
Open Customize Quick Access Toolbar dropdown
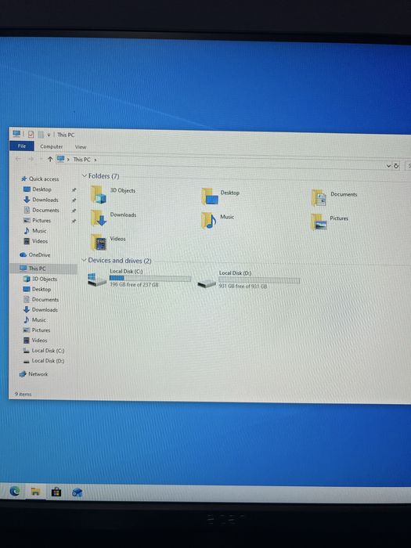click(49, 135)
